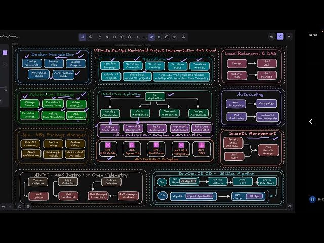Select the Selection arrow tool
The image size is (324, 243).
tap(107, 37)
